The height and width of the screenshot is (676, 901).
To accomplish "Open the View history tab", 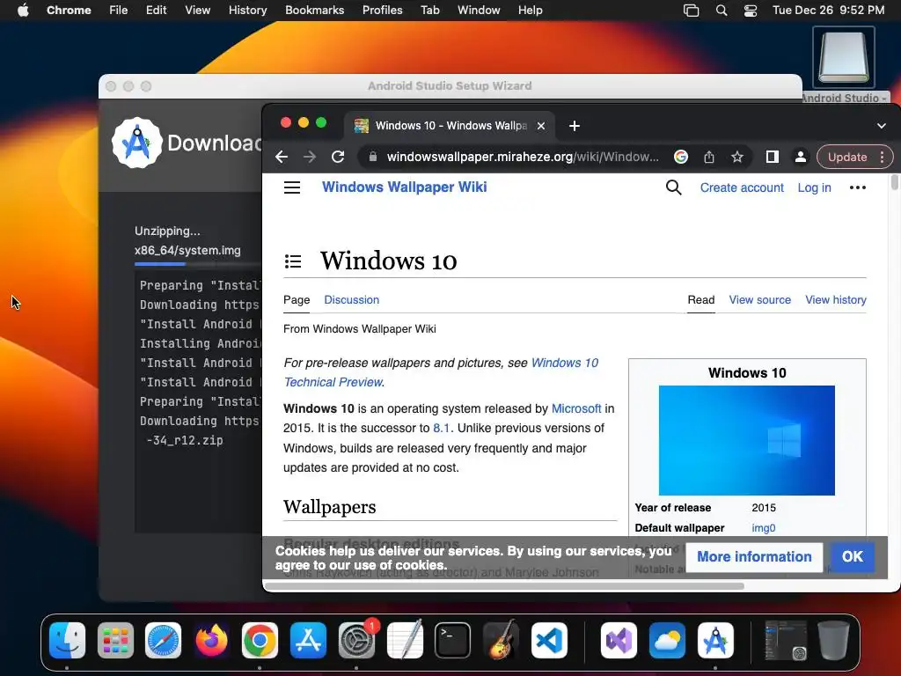I will 836,299.
